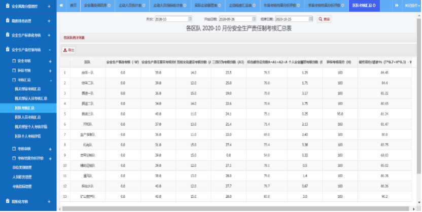This screenshot has height=212, width=422.
Task: Click the book icon beside 环保考核
Action: click(14, 70)
